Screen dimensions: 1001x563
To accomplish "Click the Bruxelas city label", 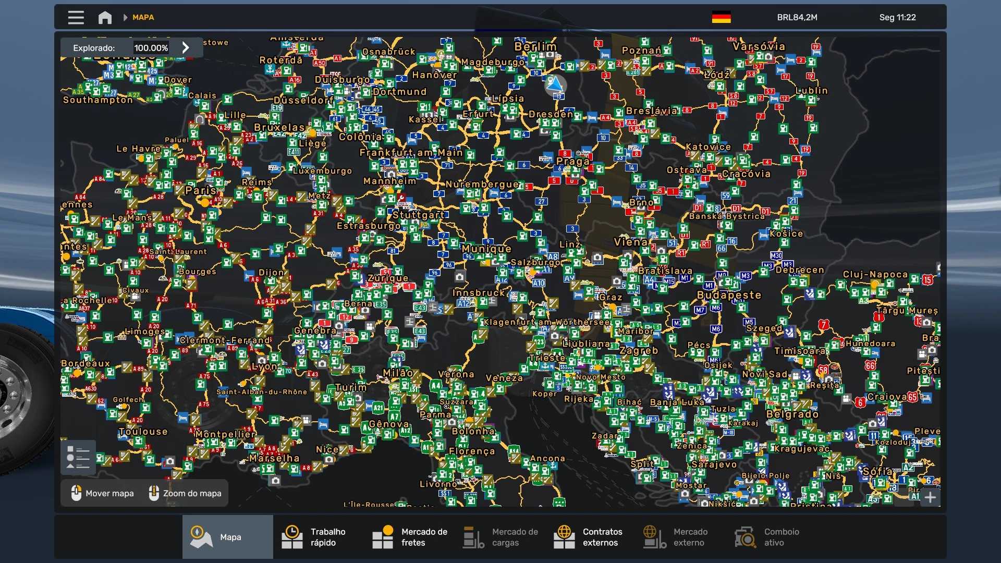I will click(x=279, y=127).
